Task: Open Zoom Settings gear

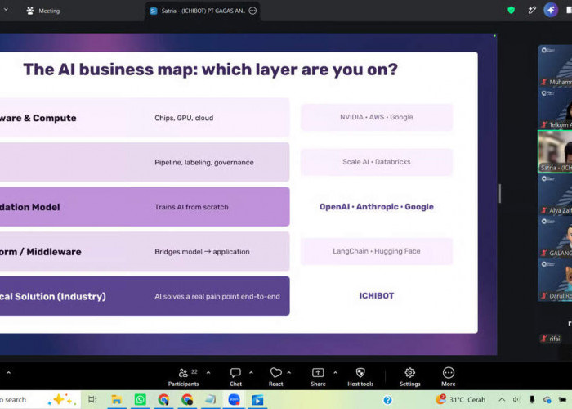Action: click(x=410, y=377)
